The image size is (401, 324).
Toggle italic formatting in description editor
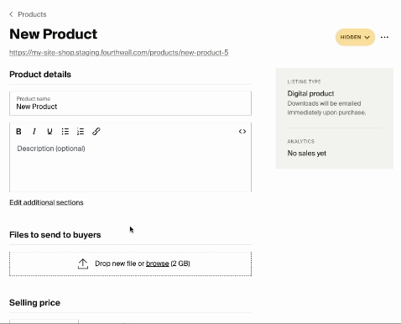(34, 132)
